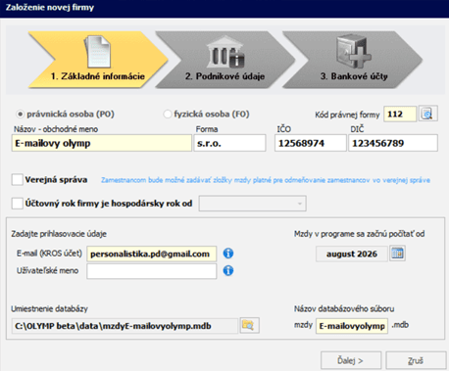The image size is (449, 371).
Task: Go to 1. Základné informácie step
Action: pos(98,60)
